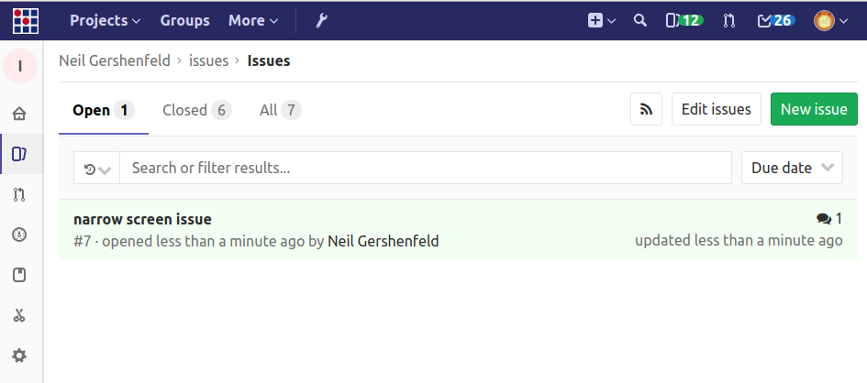Switch to the Closed issues tab
Image resolution: width=867 pixels, height=383 pixels.
click(x=196, y=110)
